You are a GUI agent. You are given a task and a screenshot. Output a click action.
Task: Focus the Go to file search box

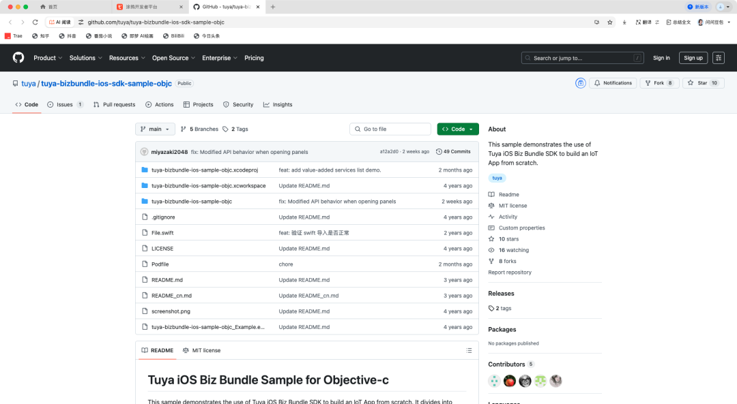point(390,129)
